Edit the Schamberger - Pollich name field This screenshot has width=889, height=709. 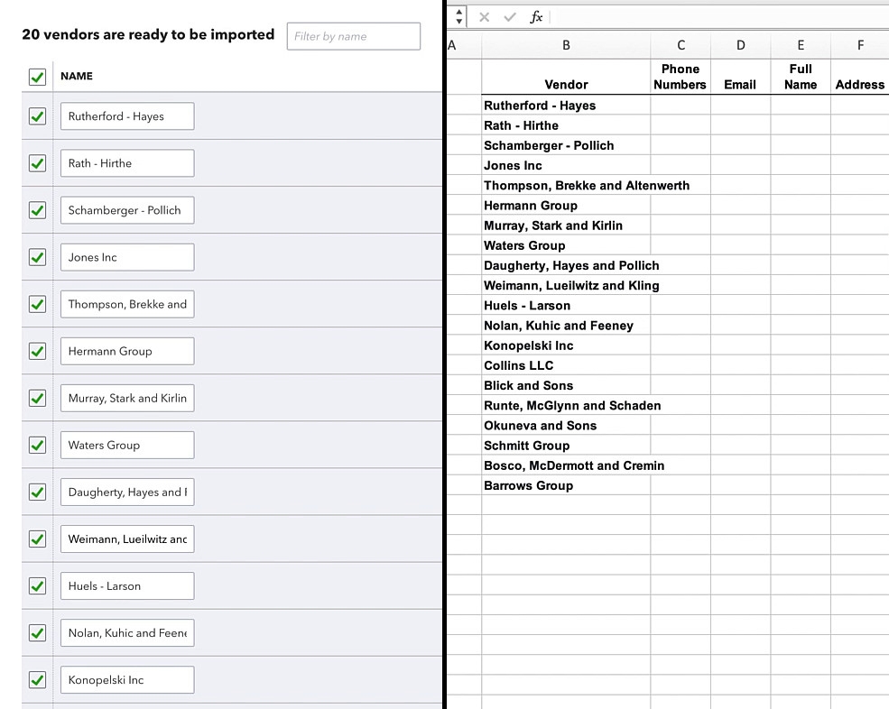pyautogui.click(x=127, y=210)
